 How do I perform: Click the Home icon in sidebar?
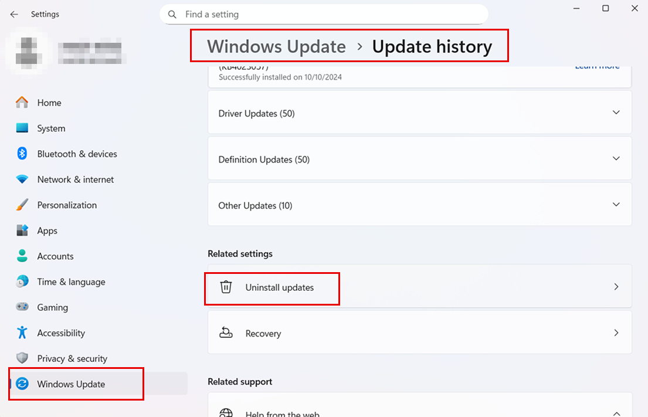[x=22, y=103]
